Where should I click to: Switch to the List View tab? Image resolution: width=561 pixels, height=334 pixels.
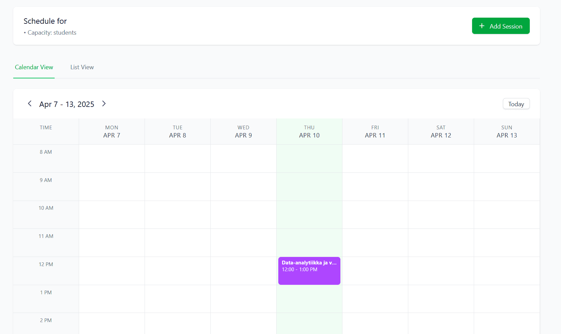point(82,67)
